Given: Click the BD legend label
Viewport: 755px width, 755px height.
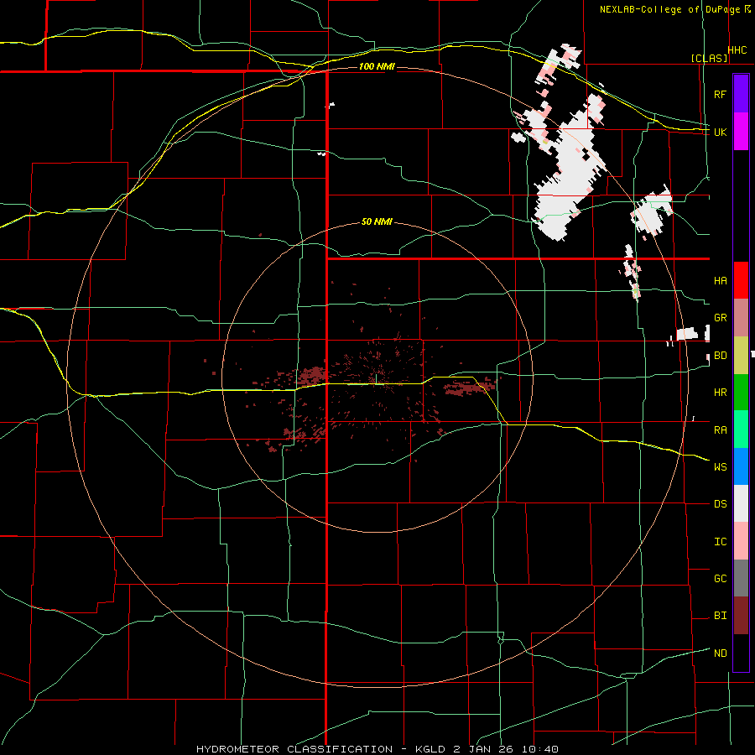Looking at the screenshot, I should (720, 356).
